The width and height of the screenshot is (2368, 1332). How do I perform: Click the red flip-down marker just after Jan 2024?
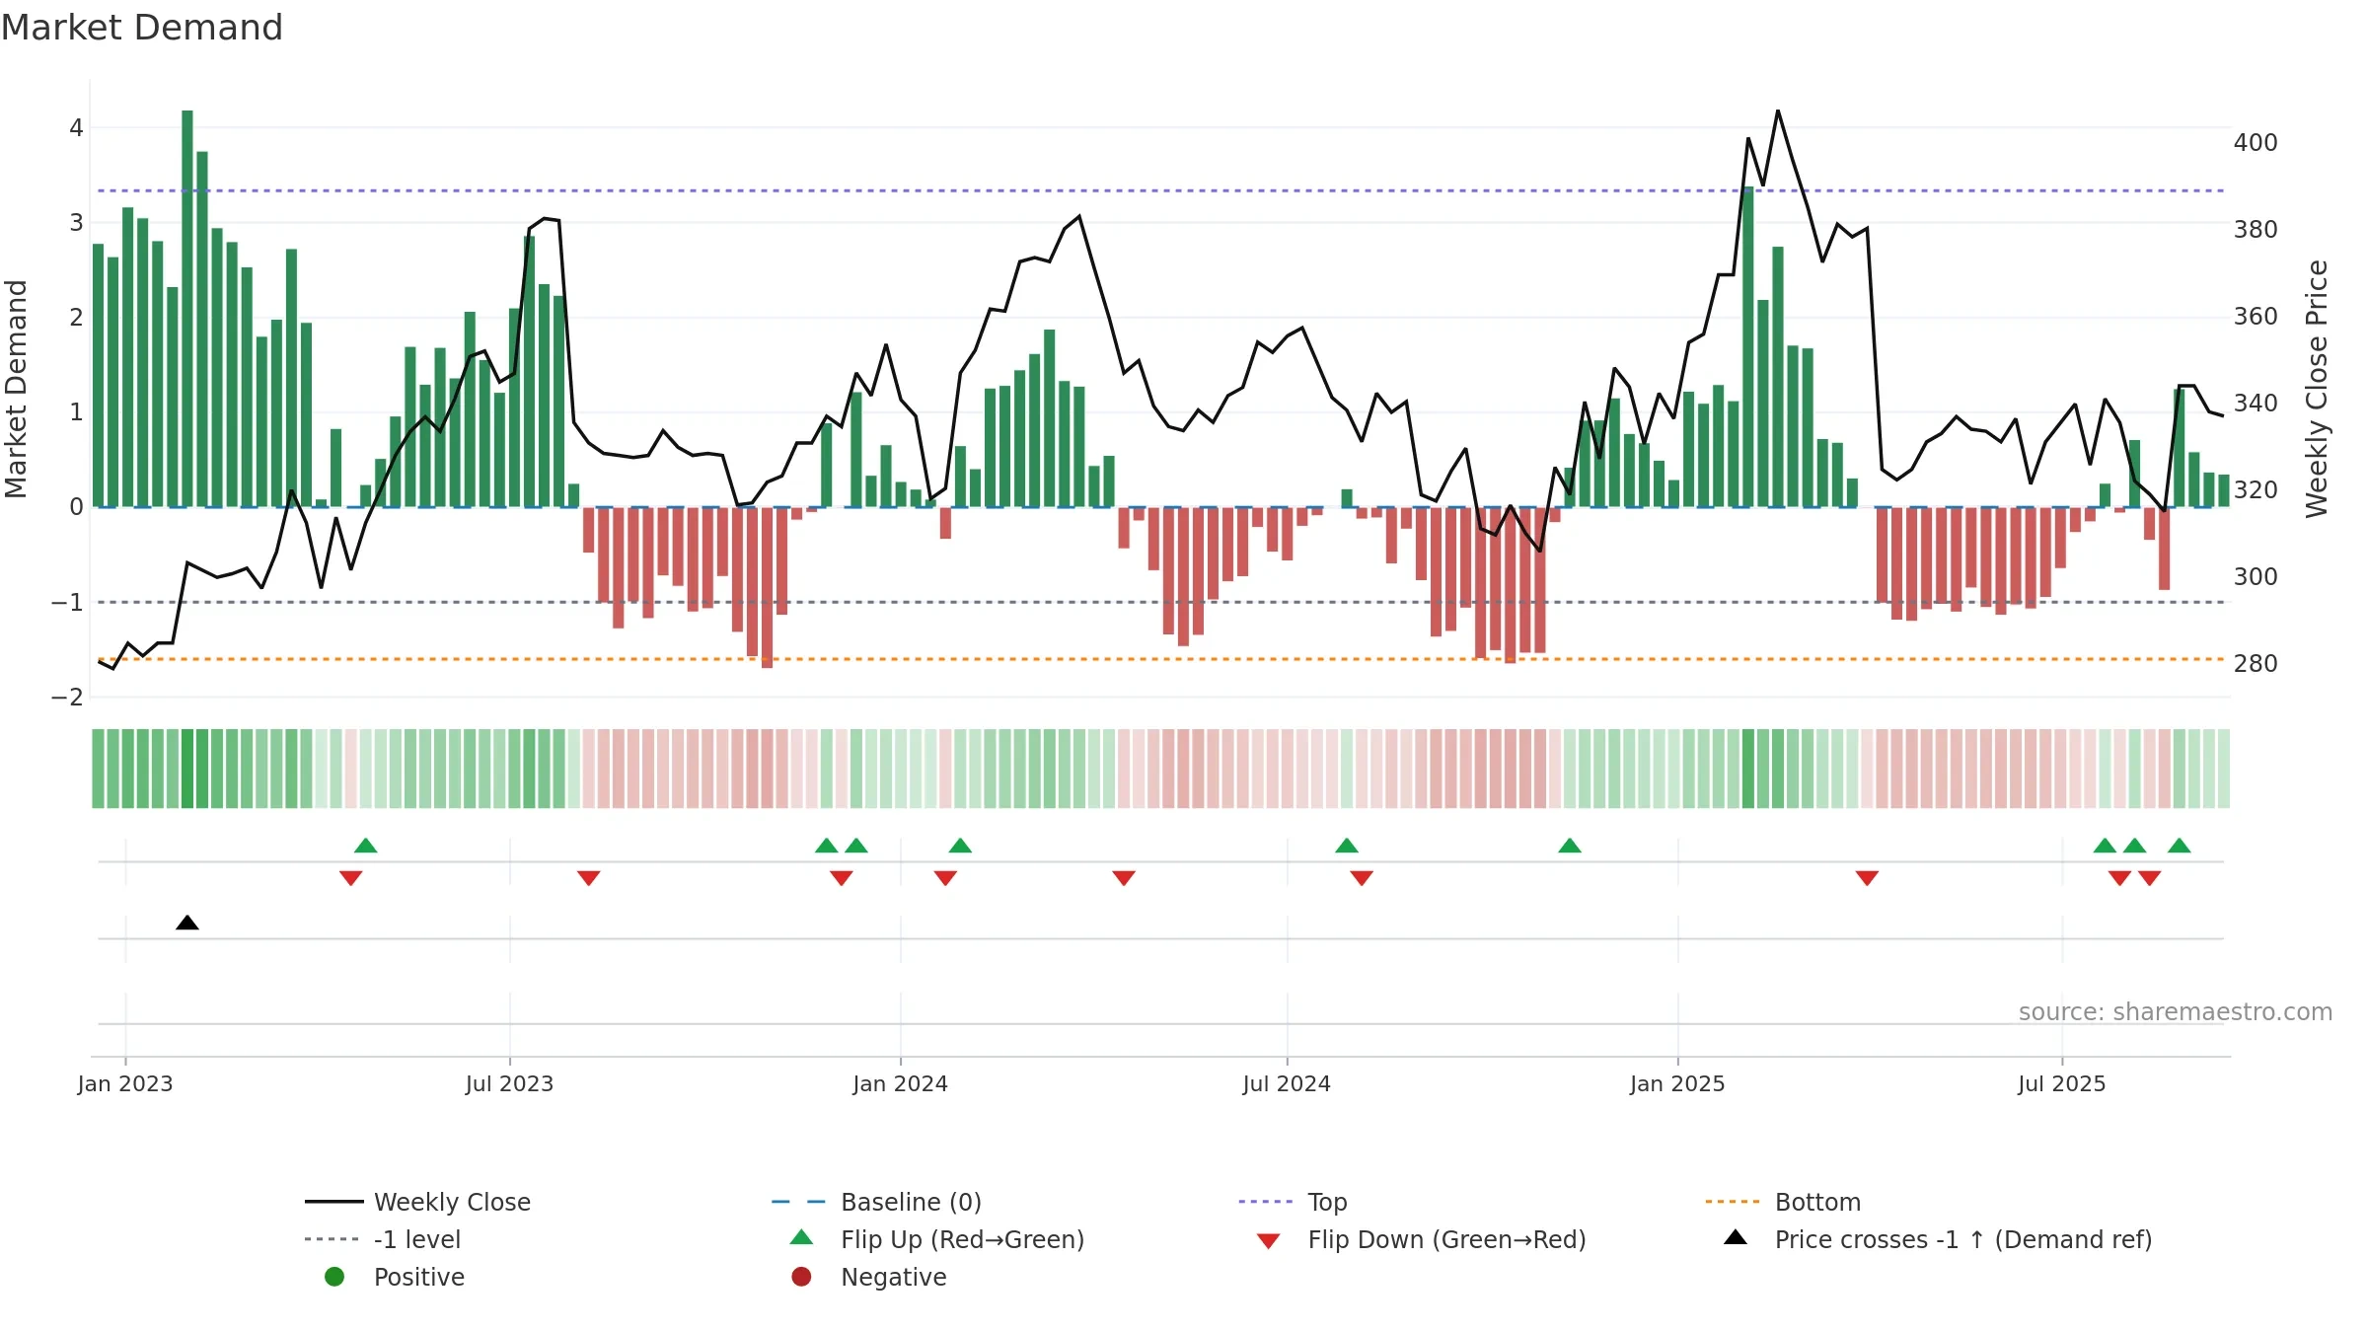(x=945, y=878)
